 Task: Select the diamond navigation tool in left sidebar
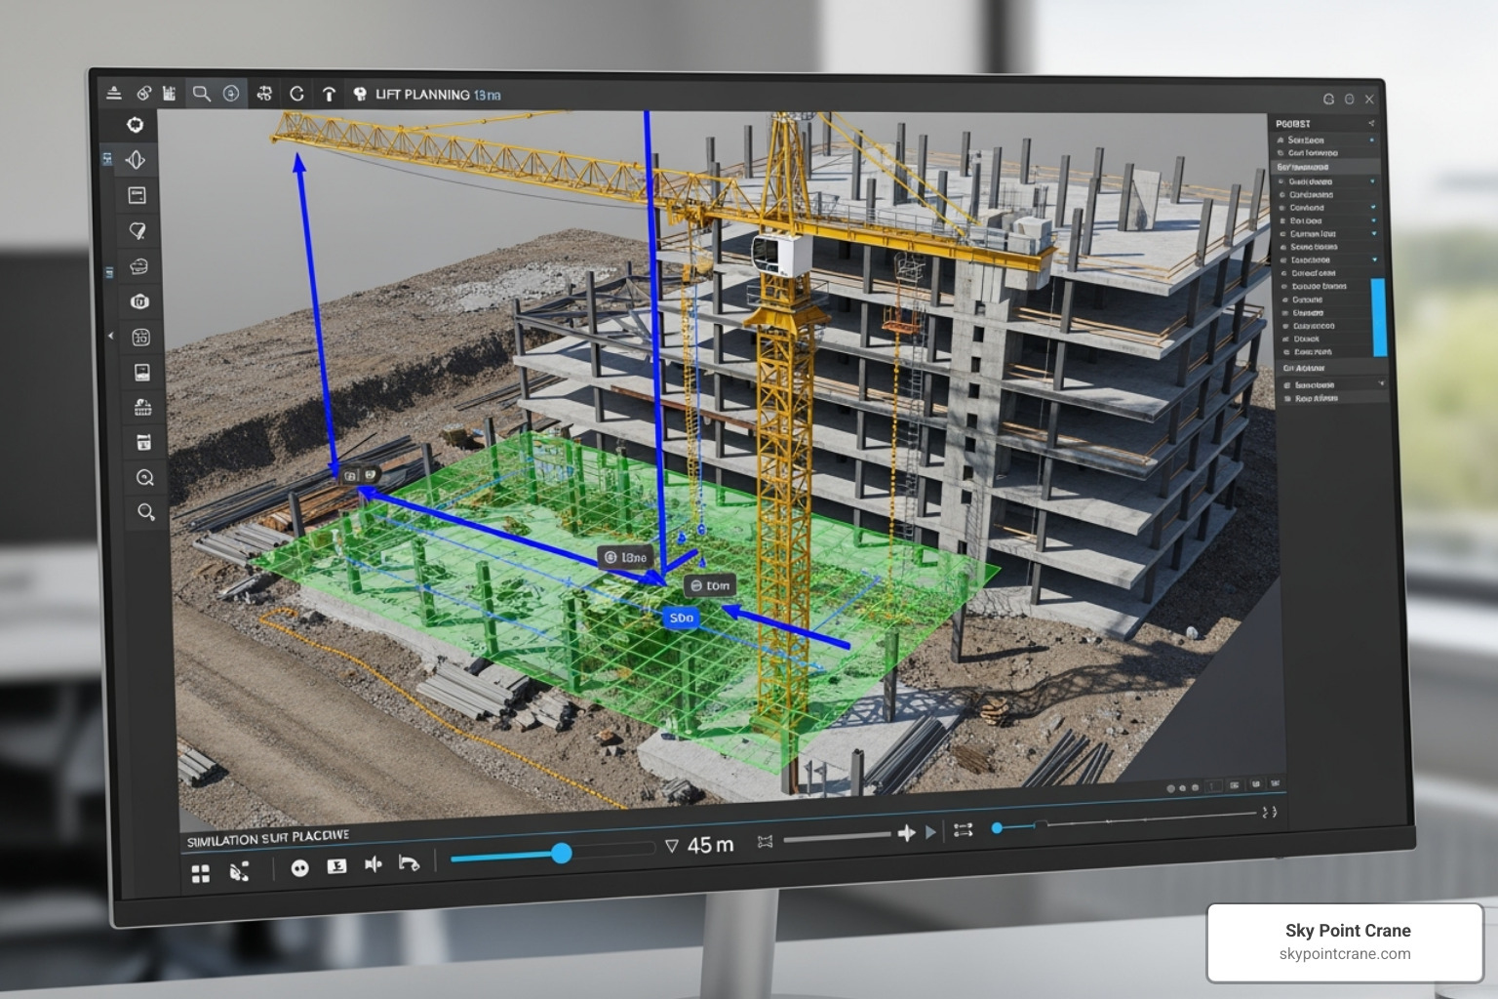tap(136, 160)
